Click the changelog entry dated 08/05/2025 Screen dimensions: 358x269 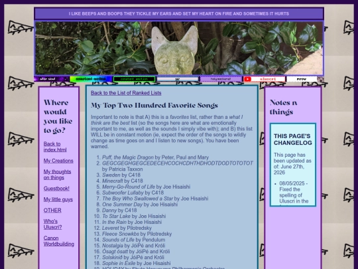tap(294, 193)
